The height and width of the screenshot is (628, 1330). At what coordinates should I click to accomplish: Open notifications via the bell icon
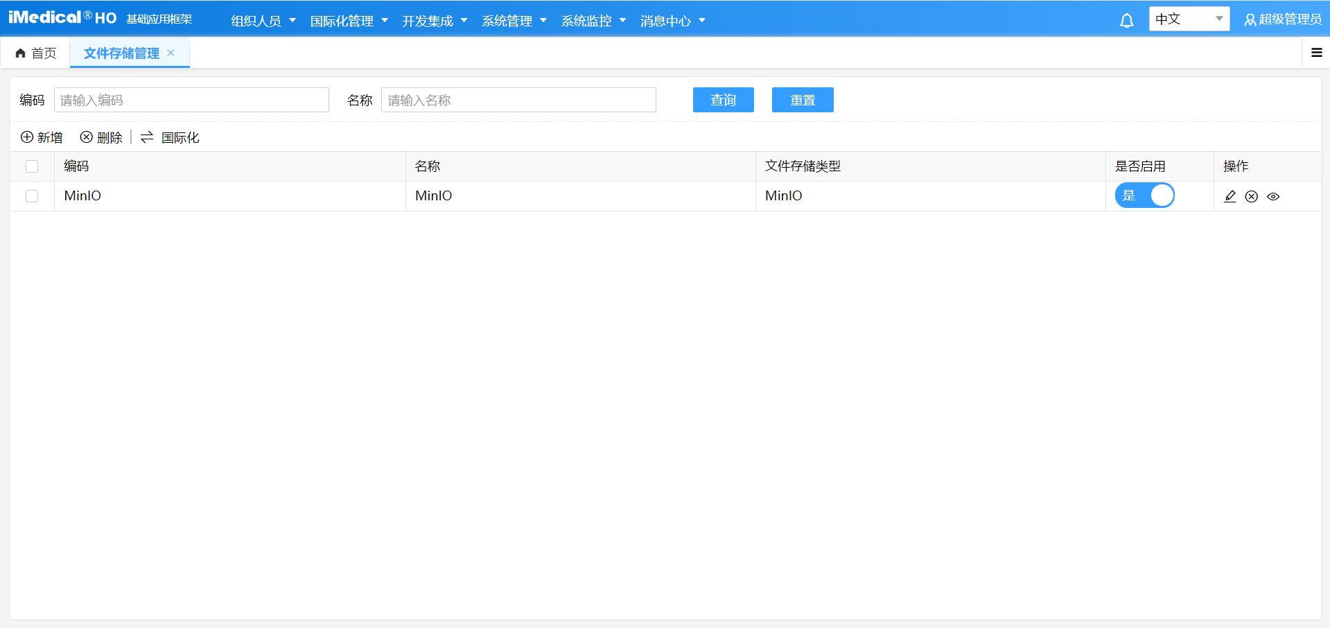tap(1126, 19)
